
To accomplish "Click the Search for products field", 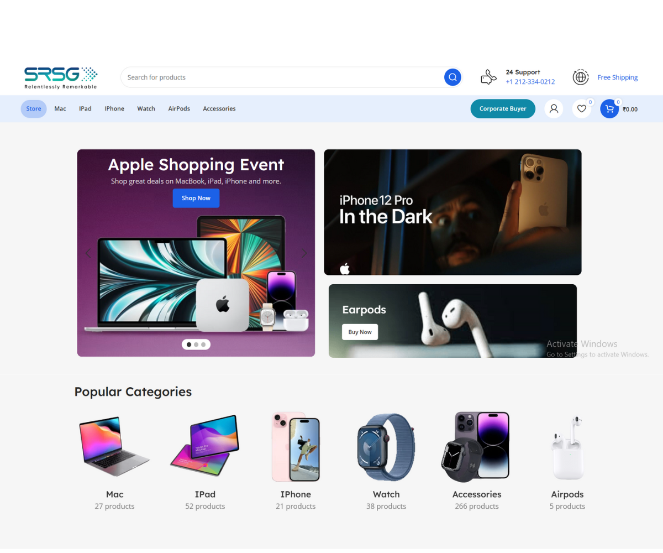I will [x=282, y=77].
